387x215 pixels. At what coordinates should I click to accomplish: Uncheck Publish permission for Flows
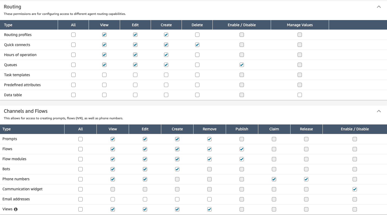242,149
